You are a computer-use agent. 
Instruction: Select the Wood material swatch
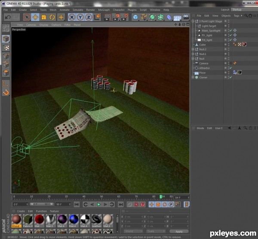16,221
